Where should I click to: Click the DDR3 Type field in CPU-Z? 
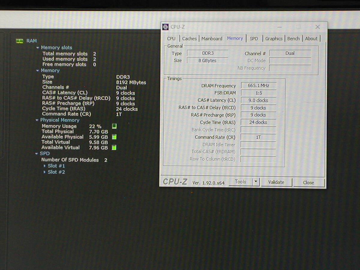[208, 53]
